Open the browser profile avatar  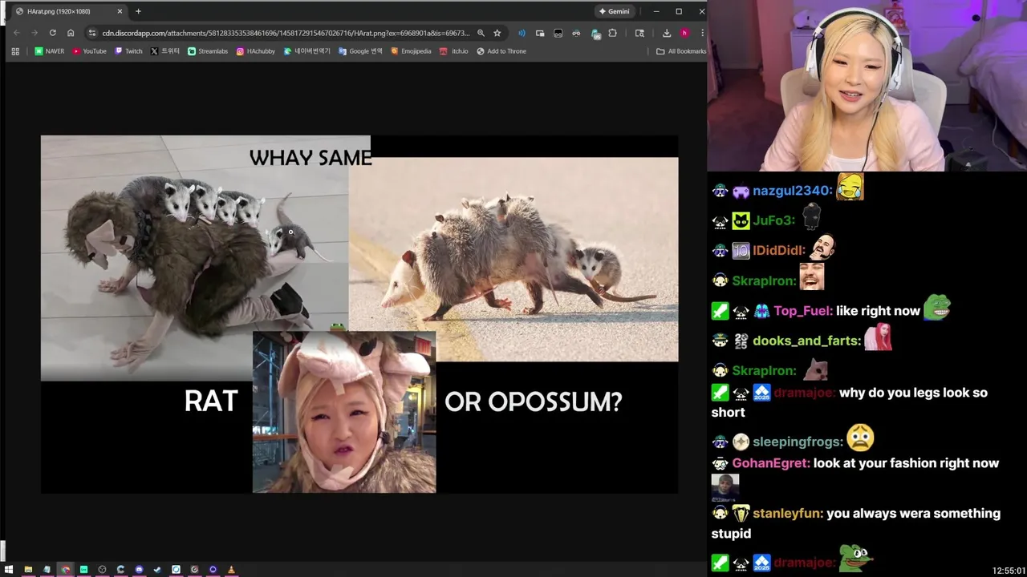pos(684,33)
